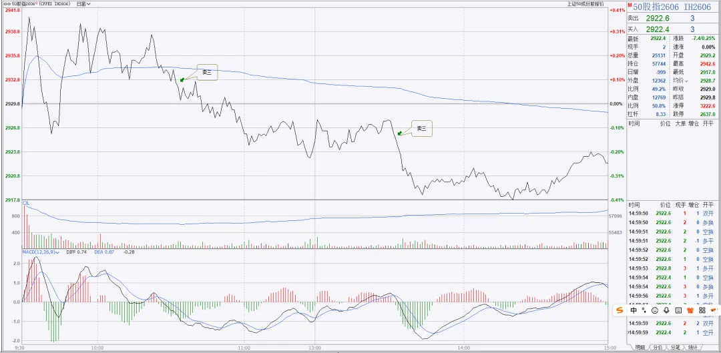Click the Sogou S logo on input toolbar
Viewport: 721px width, 353px height.
(620, 311)
